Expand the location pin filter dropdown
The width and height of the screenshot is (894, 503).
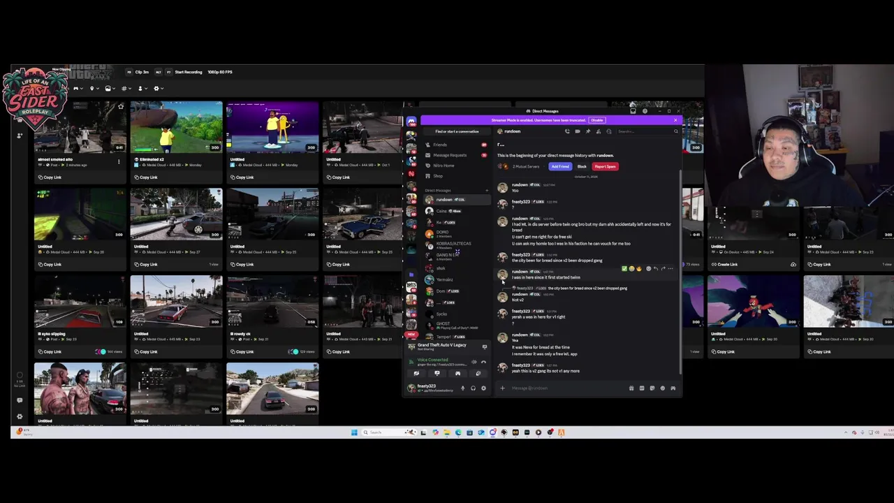pyautogui.click(x=94, y=89)
